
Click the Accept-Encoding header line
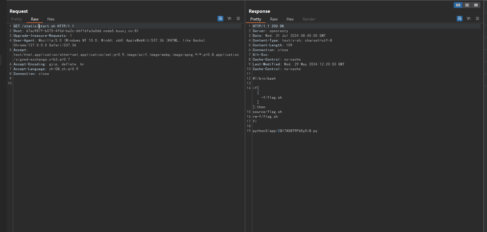coord(49,64)
